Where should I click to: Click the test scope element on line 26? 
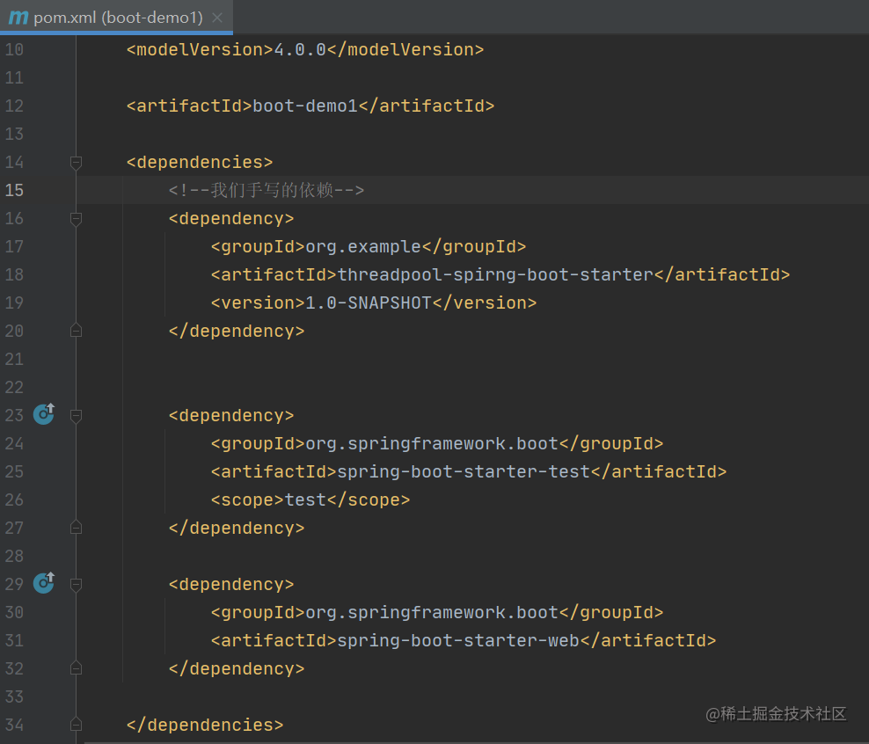pyautogui.click(x=305, y=499)
